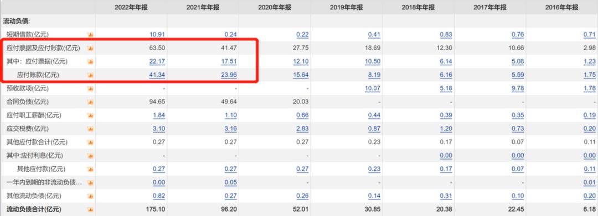The image size is (598, 216).
Task: Open the 2018 其他流动负债 value 0.31
Action: point(446,196)
